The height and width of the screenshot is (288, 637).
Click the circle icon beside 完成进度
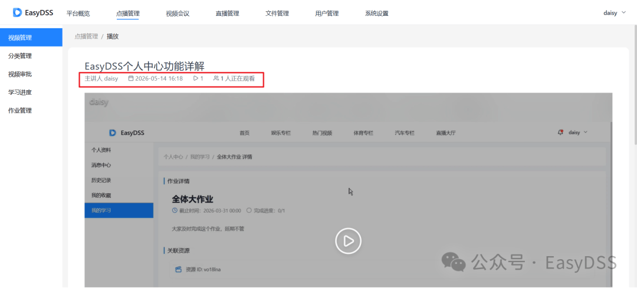pyautogui.click(x=249, y=210)
